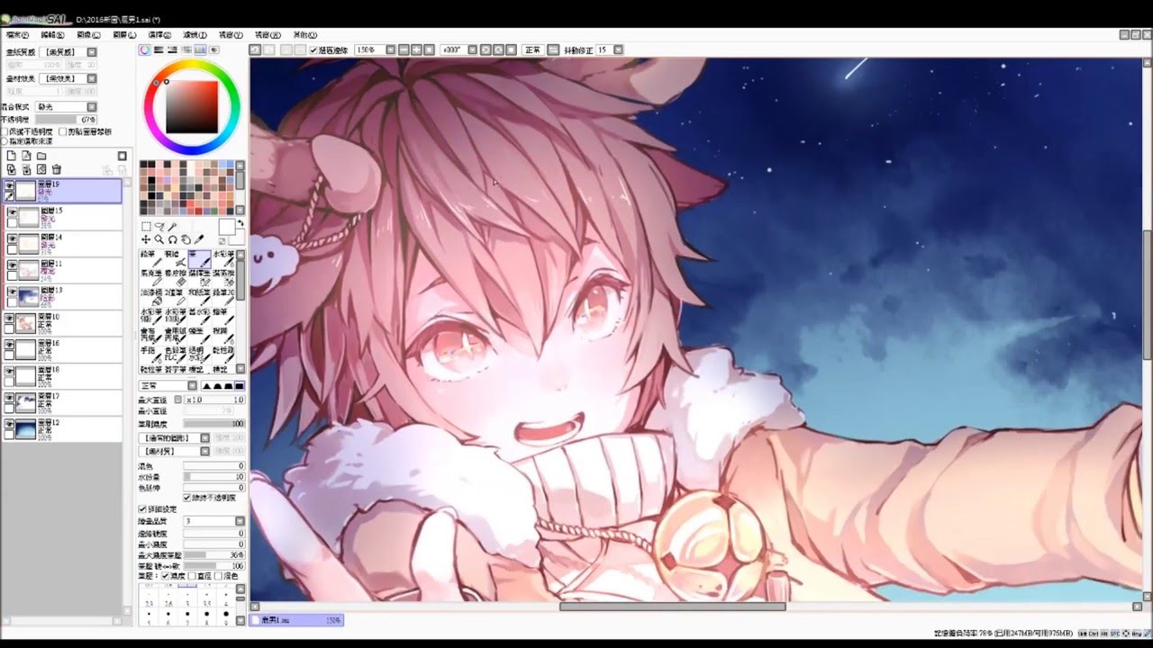Image resolution: width=1153 pixels, height=648 pixels.
Task: Open the brush shape dropdown
Action: click(x=205, y=438)
